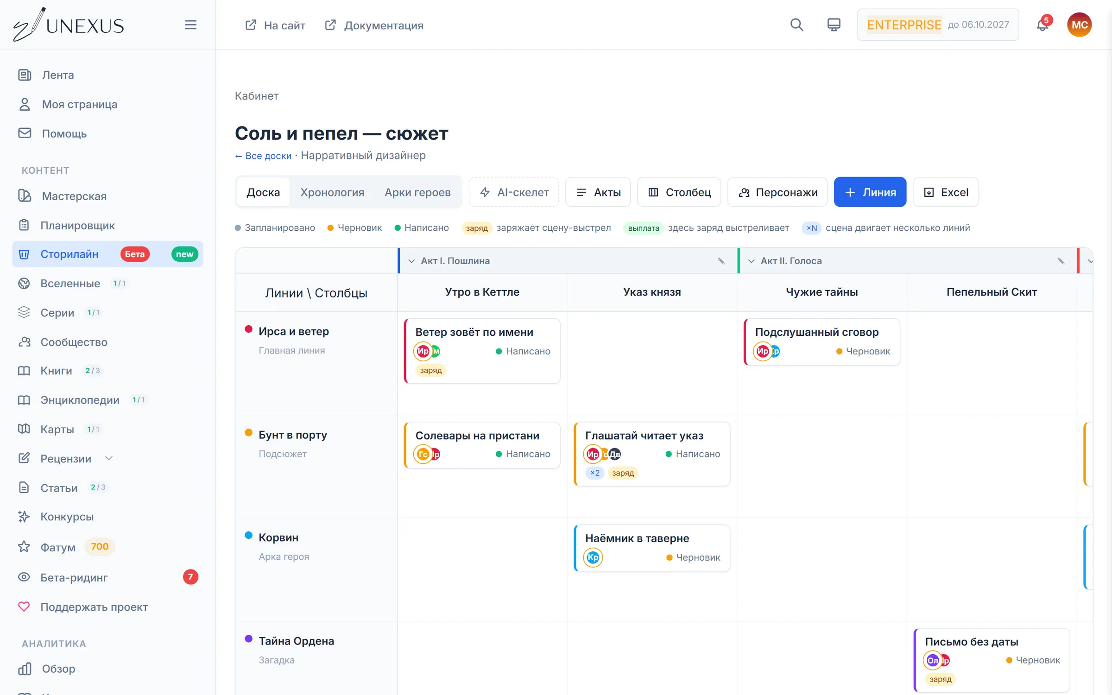Viewport: 1112px width, 695px height.
Task: Add a column with Столбец button
Action: tap(679, 192)
